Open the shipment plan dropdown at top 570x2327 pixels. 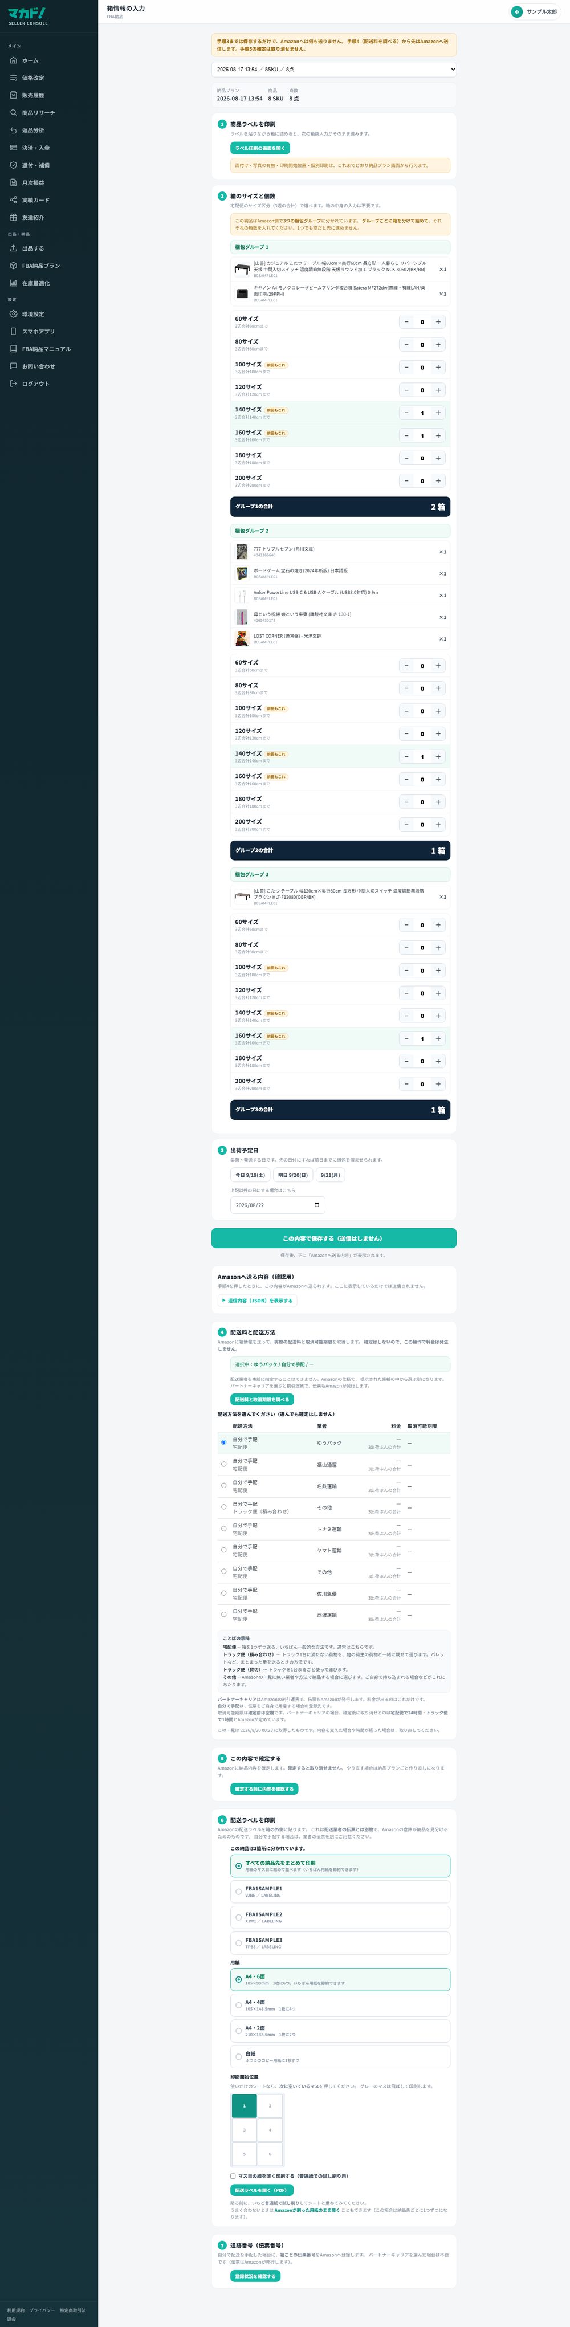[334, 68]
